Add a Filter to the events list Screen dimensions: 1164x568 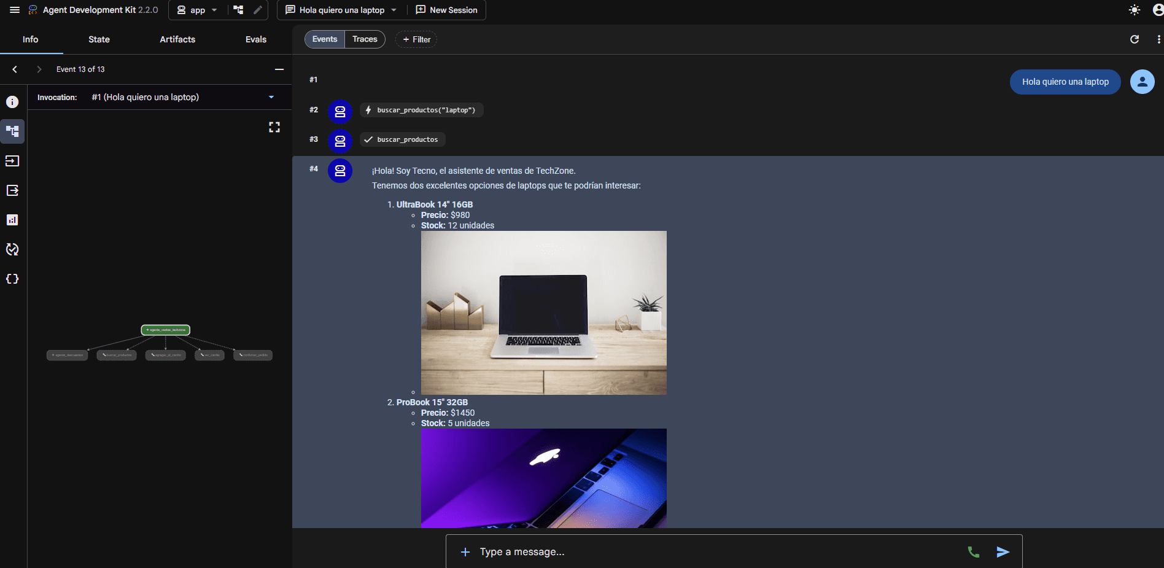pyautogui.click(x=416, y=39)
